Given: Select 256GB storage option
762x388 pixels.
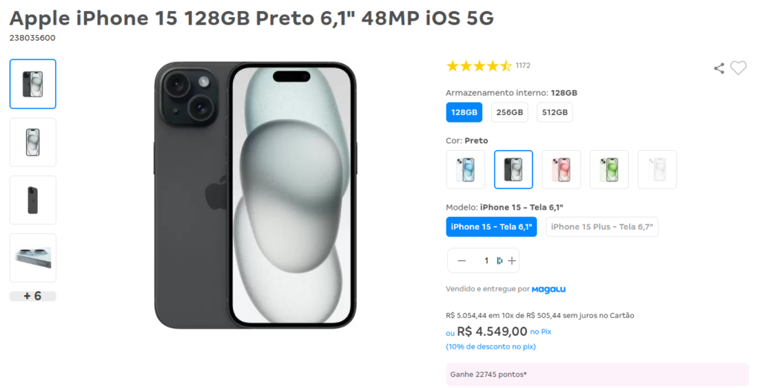Looking at the screenshot, I should pyautogui.click(x=509, y=112).
